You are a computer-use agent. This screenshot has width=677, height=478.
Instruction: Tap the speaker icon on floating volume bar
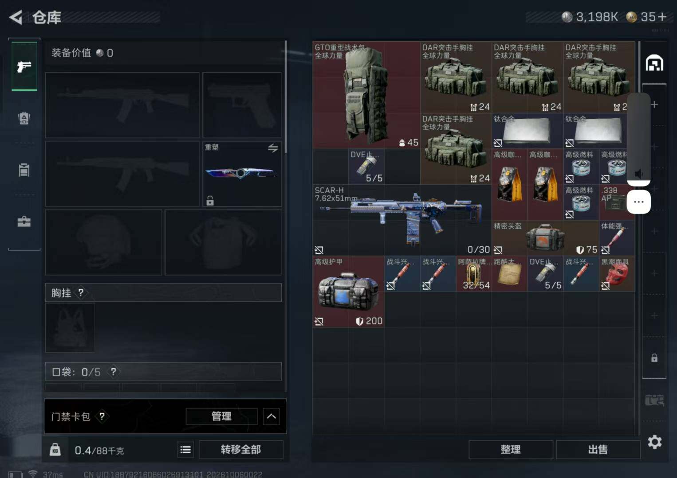tap(638, 174)
